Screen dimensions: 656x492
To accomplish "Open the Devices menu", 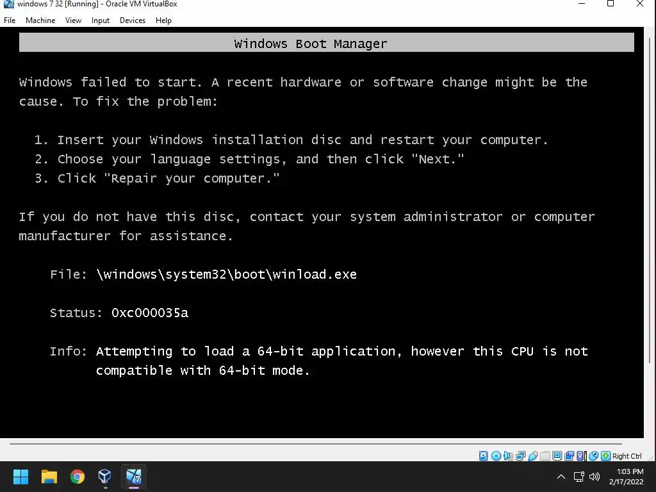I will point(132,20).
